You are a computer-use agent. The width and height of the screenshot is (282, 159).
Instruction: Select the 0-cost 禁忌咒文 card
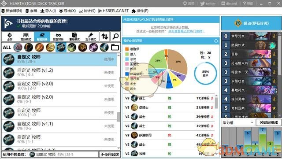pos(249,36)
